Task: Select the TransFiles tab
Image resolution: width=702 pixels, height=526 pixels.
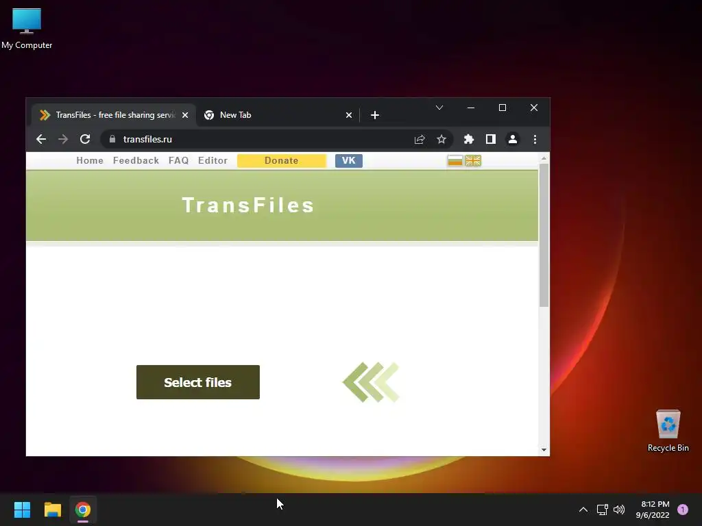Action: tap(114, 115)
